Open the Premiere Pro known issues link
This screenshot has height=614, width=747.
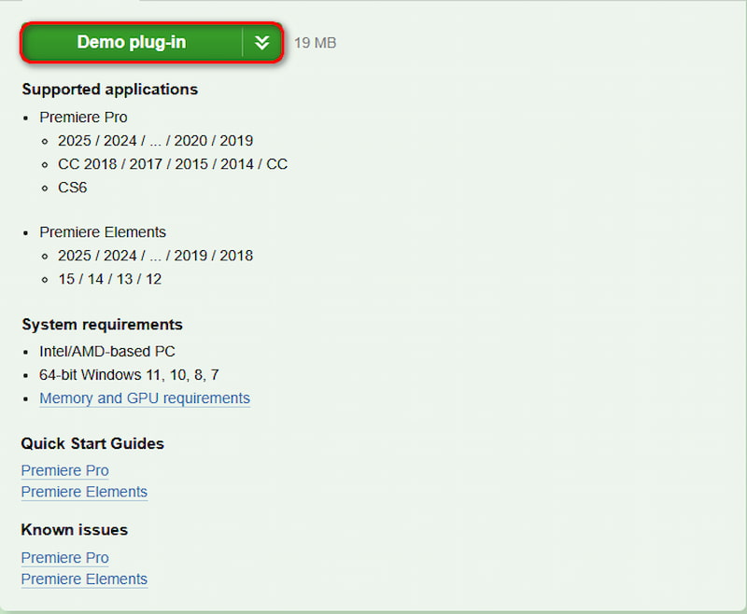(64, 557)
